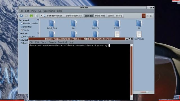This screenshot has width=180, height=101.
Task: Open terminal Search menu
Action: pyautogui.click(x=52, y=42)
